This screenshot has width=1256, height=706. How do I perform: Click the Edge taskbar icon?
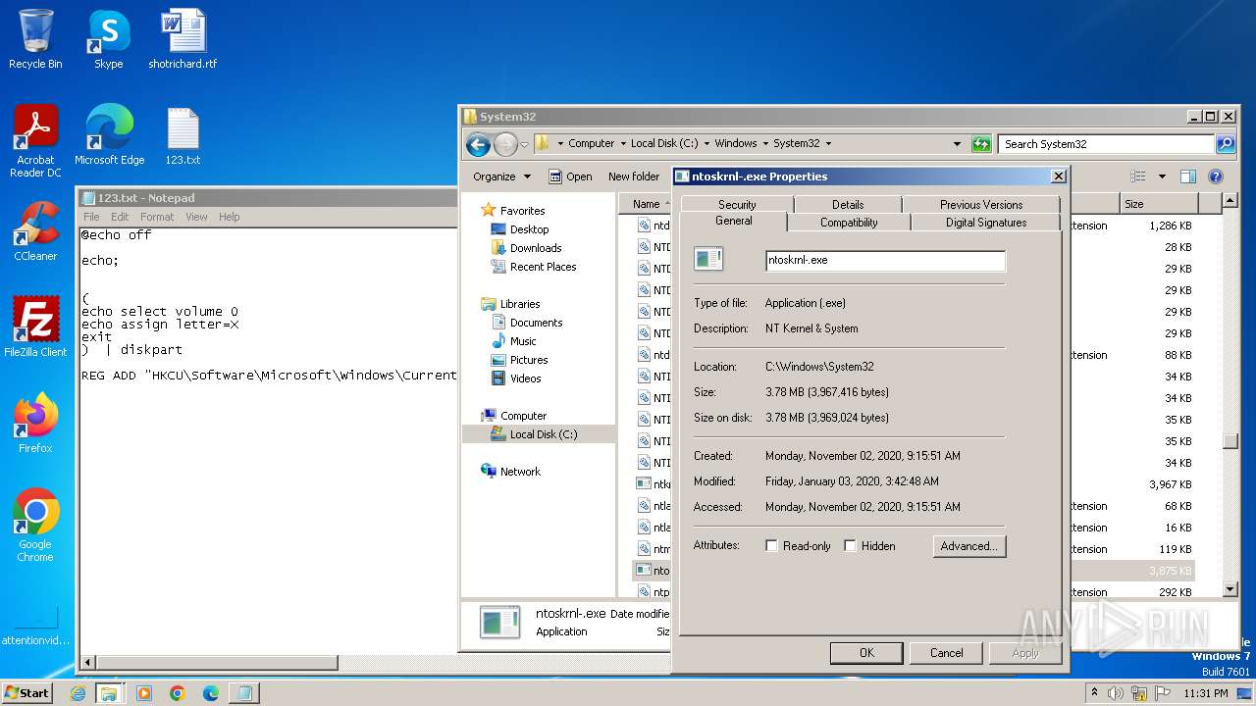[x=210, y=693]
